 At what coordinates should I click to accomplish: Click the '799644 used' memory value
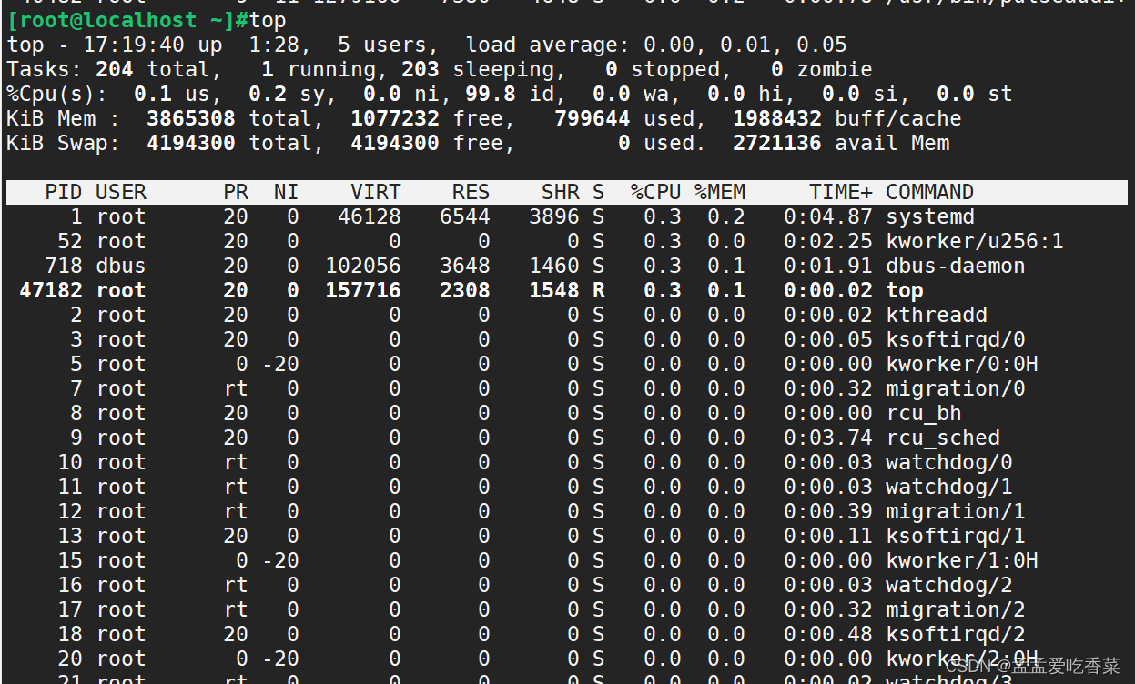(624, 118)
